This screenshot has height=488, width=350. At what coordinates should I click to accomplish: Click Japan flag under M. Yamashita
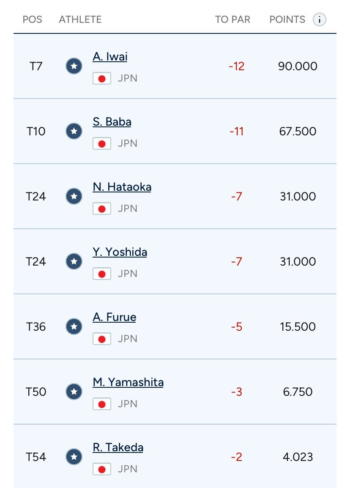pos(102,404)
